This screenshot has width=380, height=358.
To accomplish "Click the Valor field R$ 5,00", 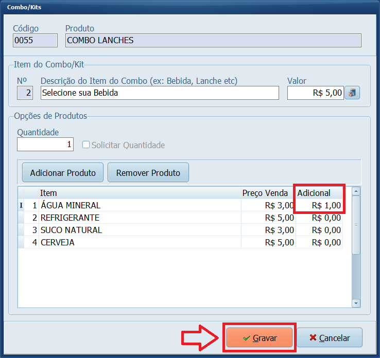I will point(316,93).
